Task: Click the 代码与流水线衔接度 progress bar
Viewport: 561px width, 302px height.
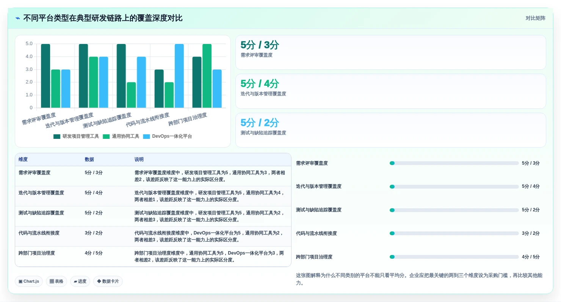Action: (x=454, y=233)
